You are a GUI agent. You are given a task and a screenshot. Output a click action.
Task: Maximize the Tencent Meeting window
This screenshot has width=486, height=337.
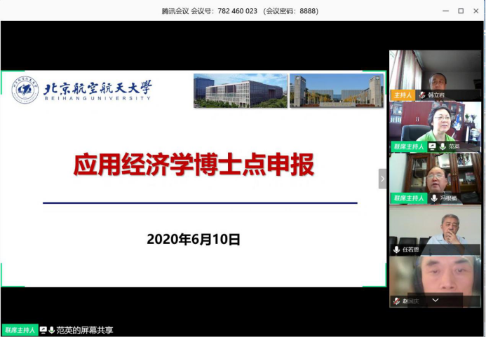[x=461, y=11]
